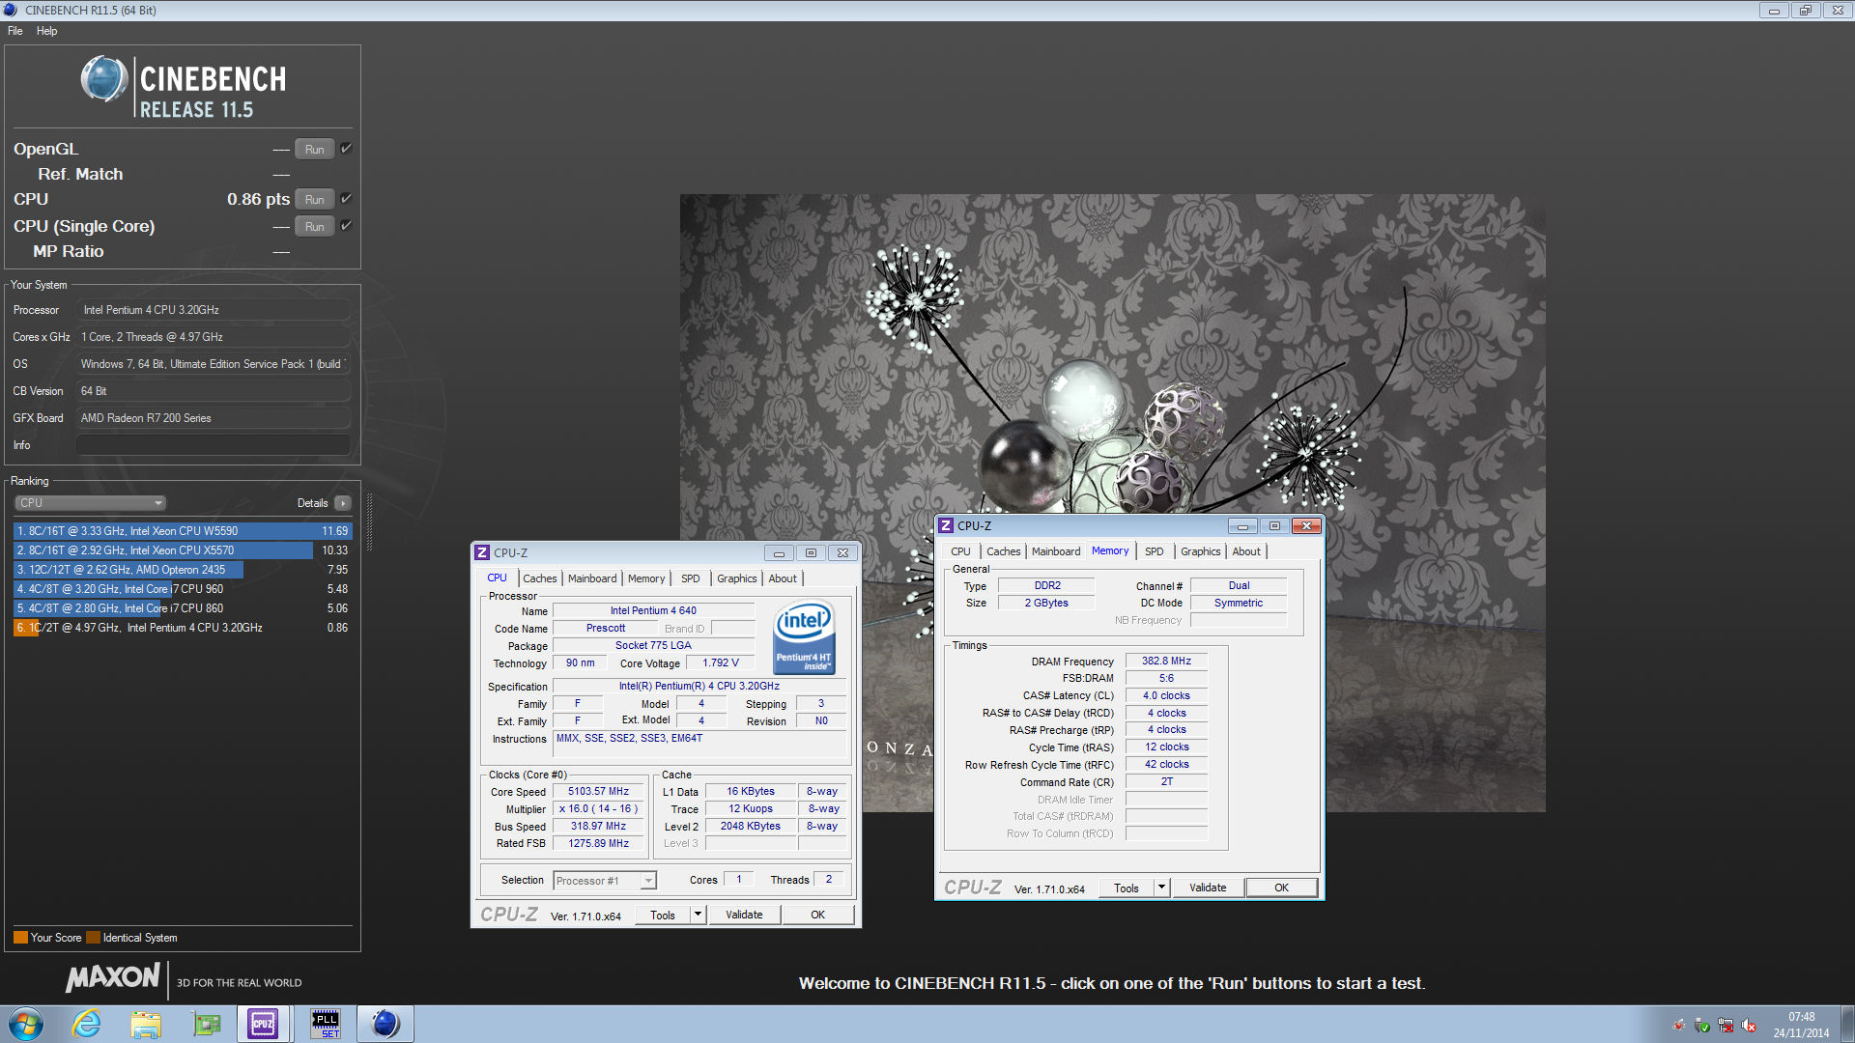Toggle the OpenGL test checkbox
This screenshot has width=1855, height=1043.
click(x=346, y=148)
